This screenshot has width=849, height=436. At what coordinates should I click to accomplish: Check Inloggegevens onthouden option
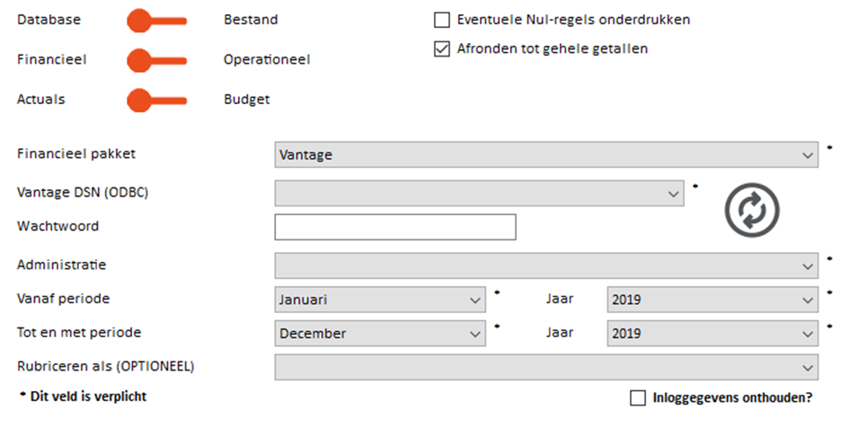tap(638, 398)
